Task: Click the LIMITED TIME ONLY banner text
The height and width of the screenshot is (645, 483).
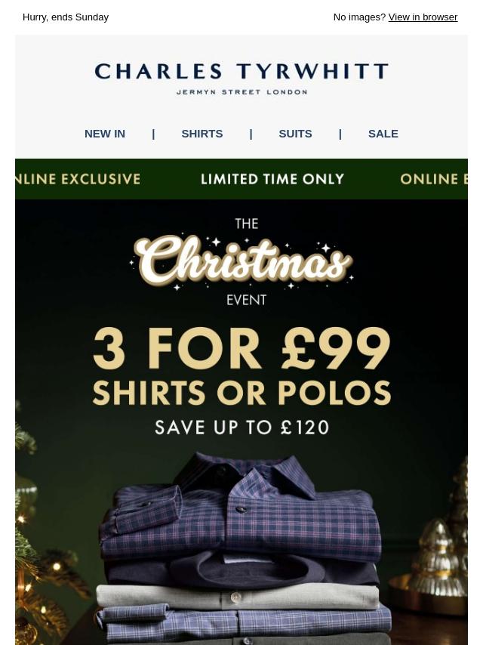Action: click(272, 179)
